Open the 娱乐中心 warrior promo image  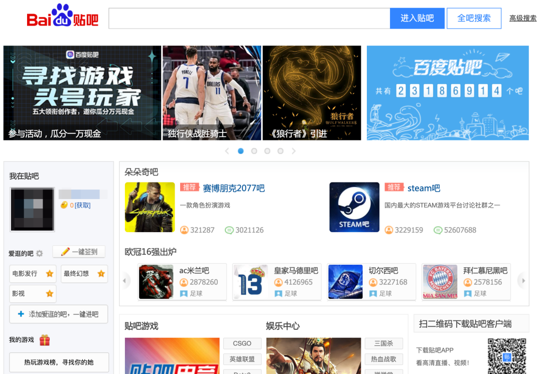[x=314, y=356]
